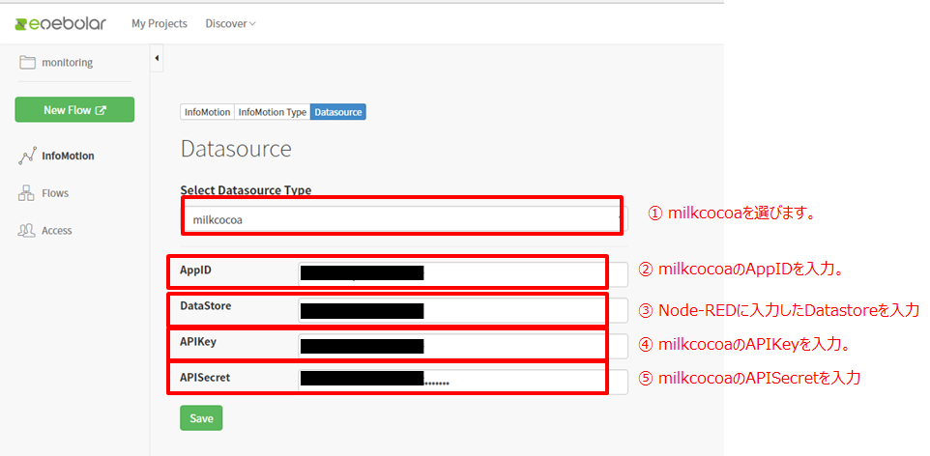The image size is (930, 456).
Task: Click the Flows diagram icon
Action: (x=27, y=192)
